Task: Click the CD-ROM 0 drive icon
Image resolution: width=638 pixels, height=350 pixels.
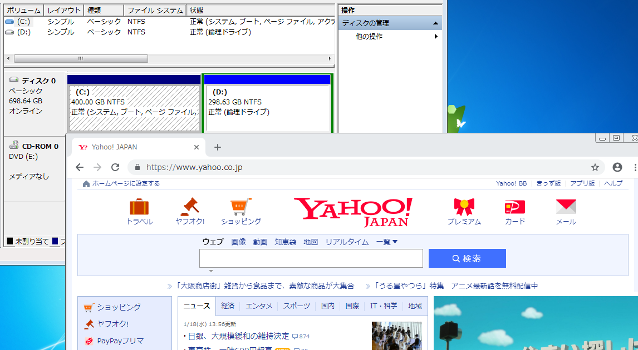Action: click(14, 144)
